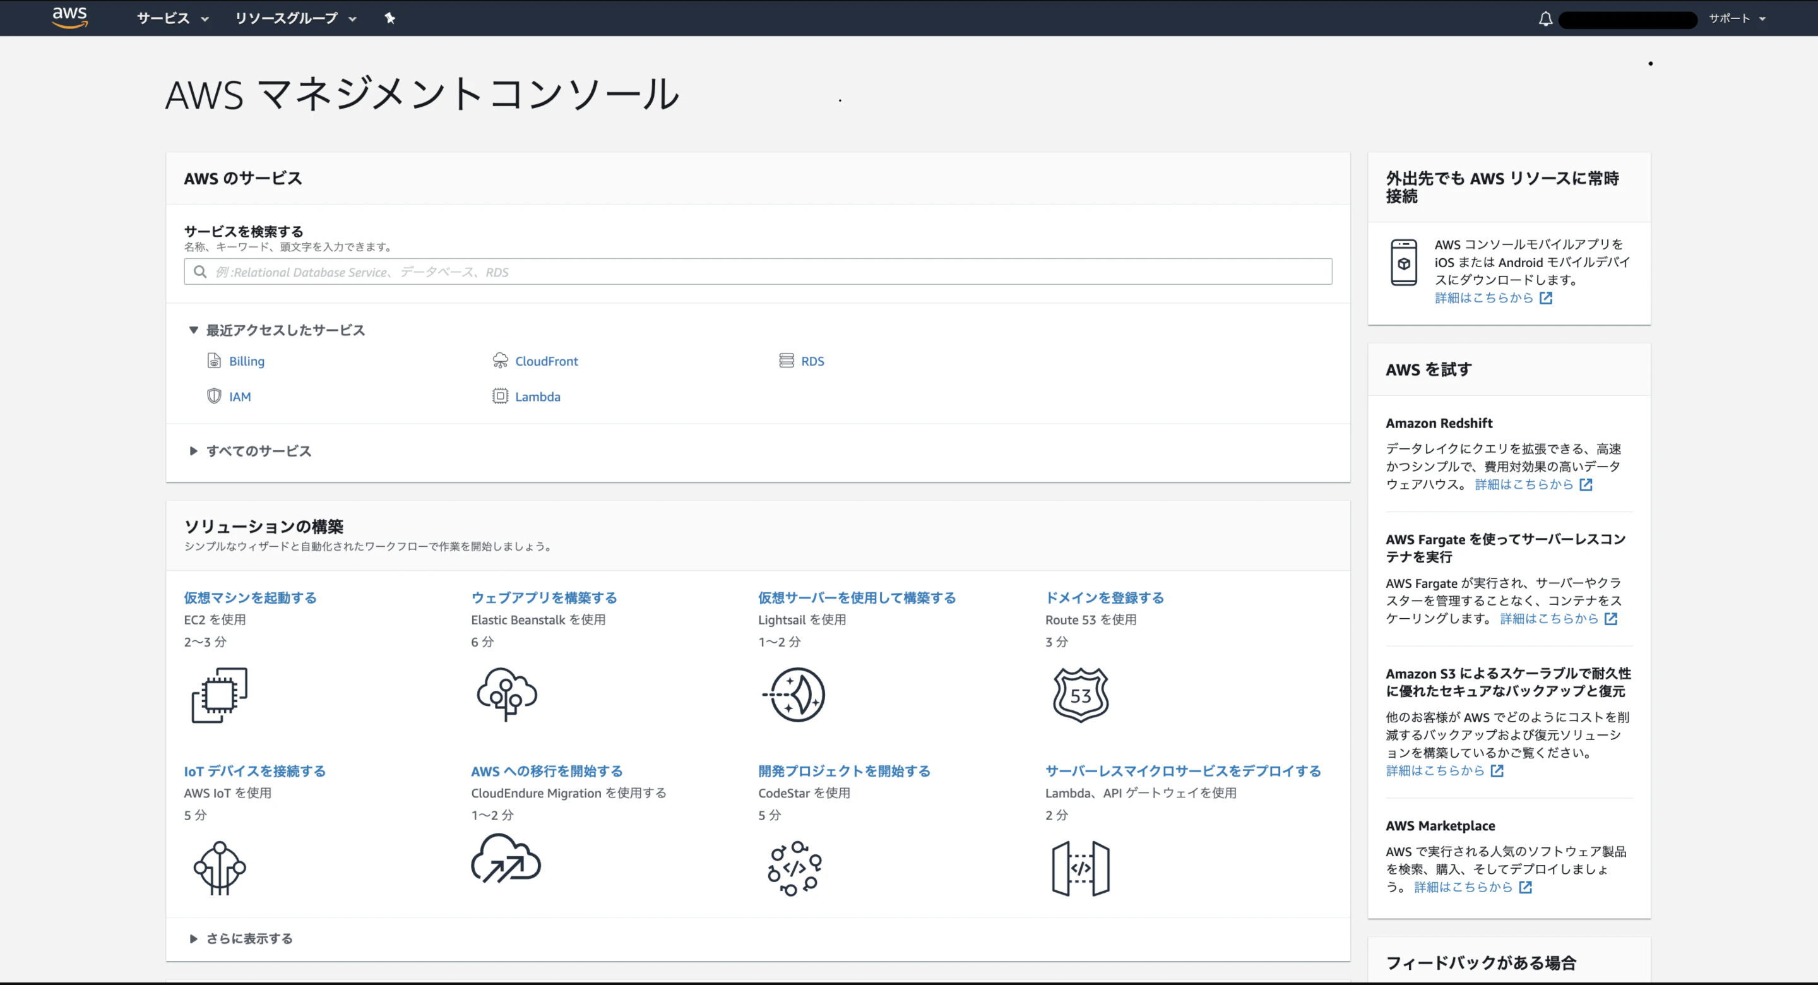Click 詳細はこちらから in Amazon Redshift section
The width and height of the screenshot is (1818, 985).
coord(1524,484)
